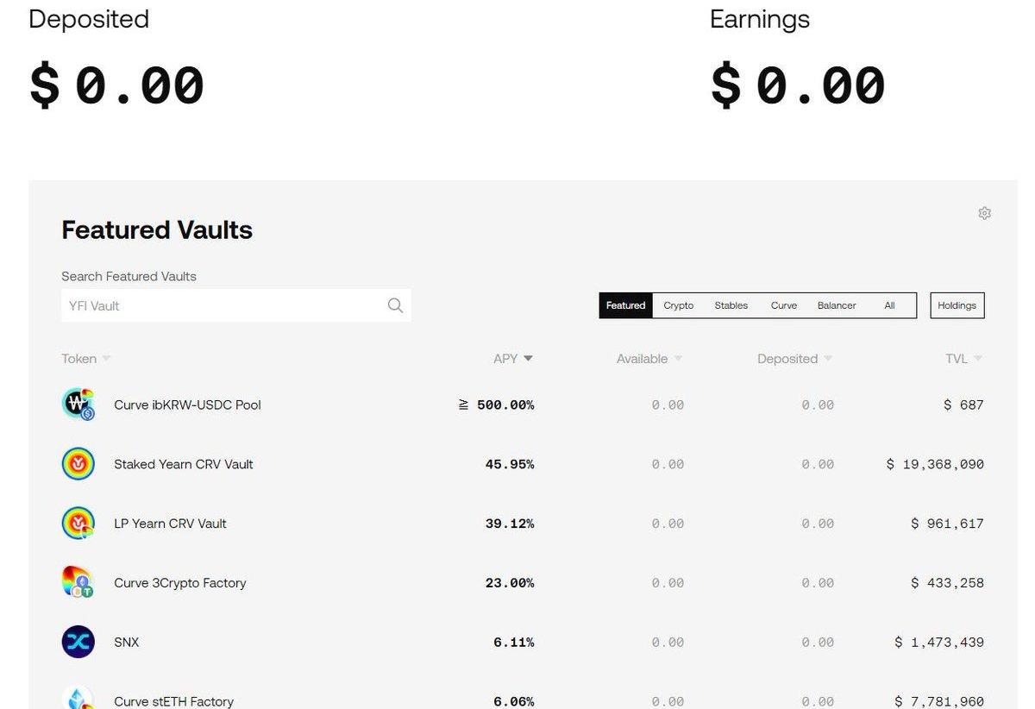Click the Curve stETH Factory icon

tap(78, 699)
